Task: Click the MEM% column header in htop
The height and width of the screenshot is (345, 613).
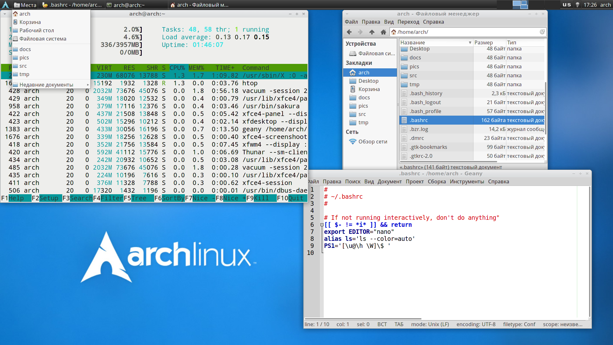Action: [x=196, y=68]
